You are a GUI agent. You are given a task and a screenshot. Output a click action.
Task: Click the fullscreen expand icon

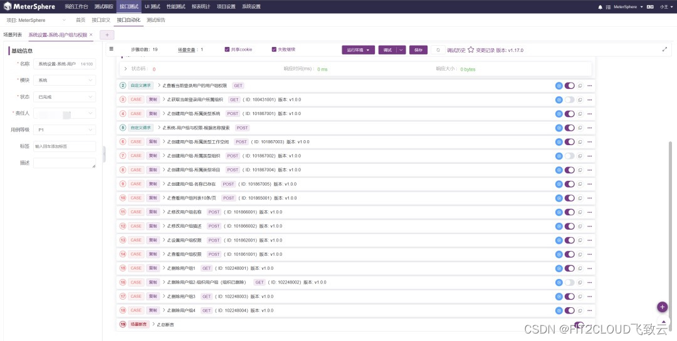tap(665, 49)
